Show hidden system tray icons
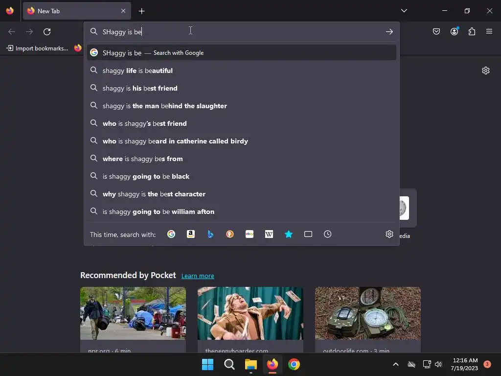 coord(395,364)
